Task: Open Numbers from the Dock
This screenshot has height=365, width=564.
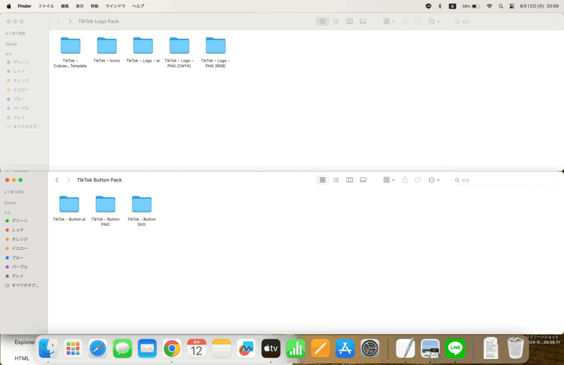Action: (x=295, y=348)
